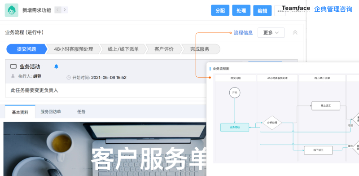Switch to the 基本资料 tab
The image size is (359, 176).
click(x=20, y=112)
